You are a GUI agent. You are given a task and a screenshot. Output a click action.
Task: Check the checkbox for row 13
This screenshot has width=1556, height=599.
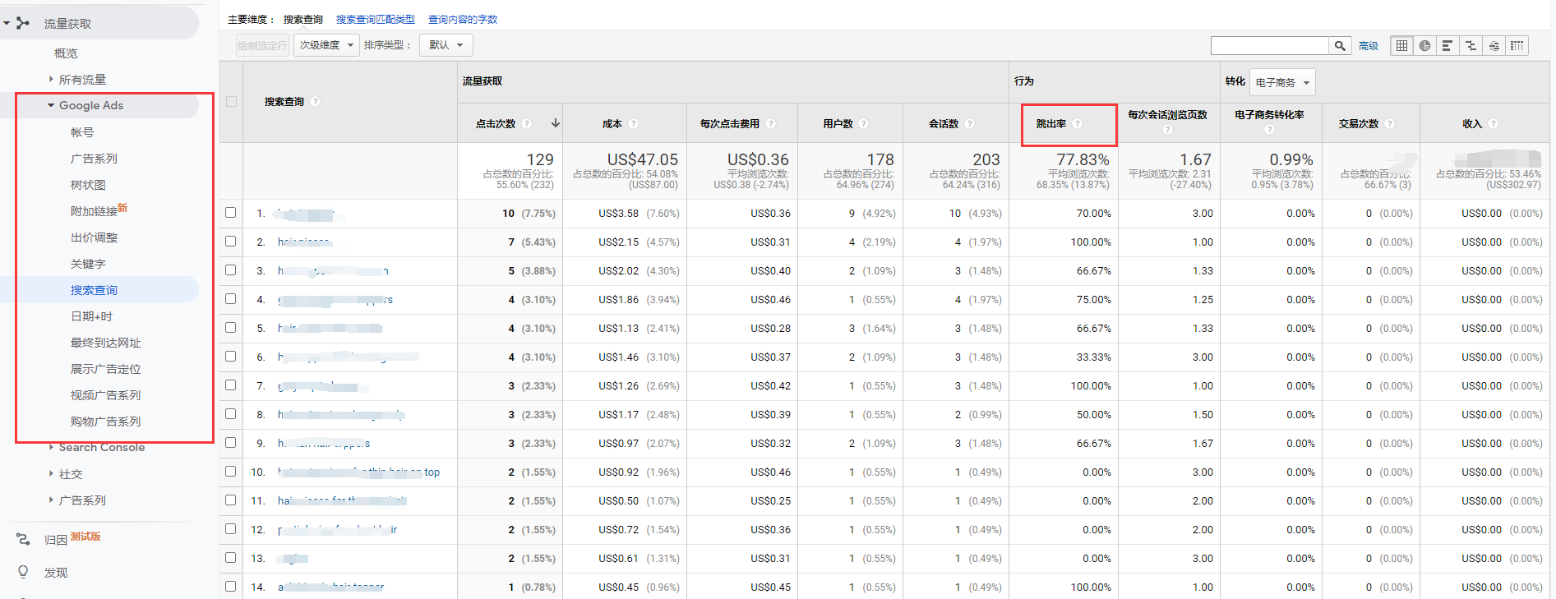point(231,558)
